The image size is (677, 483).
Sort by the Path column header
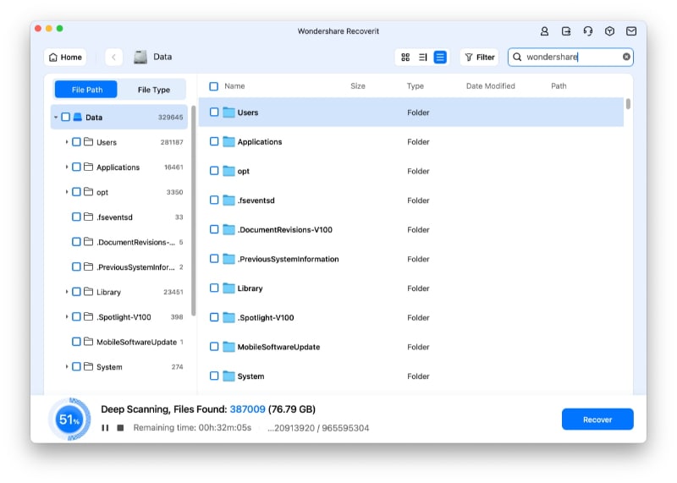(559, 86)
